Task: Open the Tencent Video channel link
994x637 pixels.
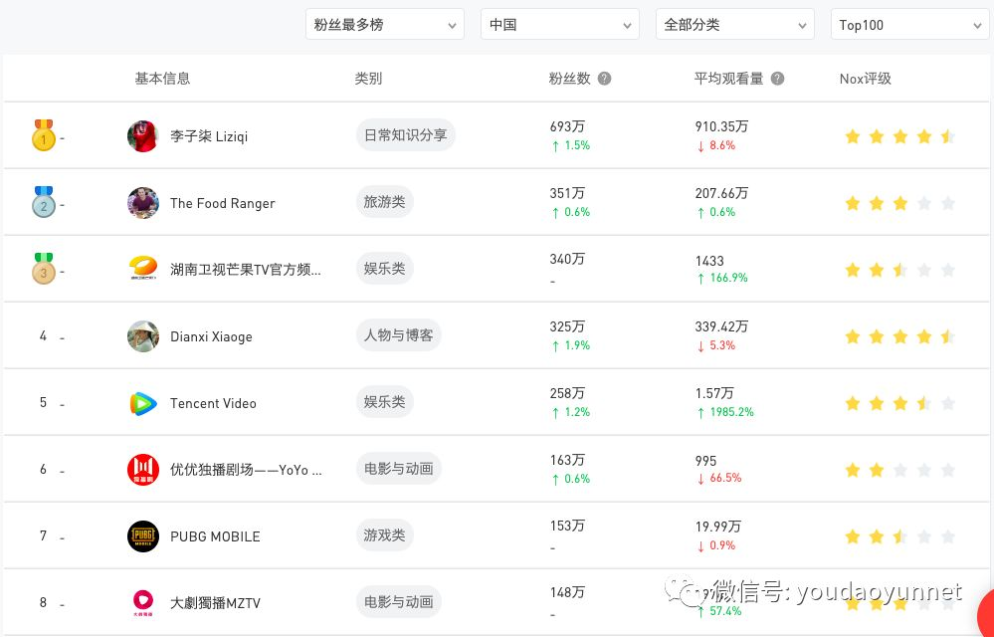Action: [213, 403]
